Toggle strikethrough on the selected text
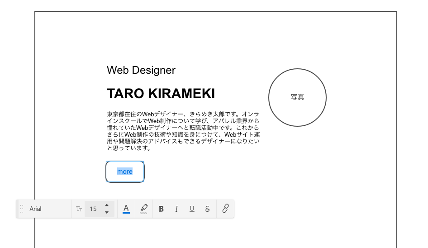This screenshot has height=248, width=428. point(207,209)
